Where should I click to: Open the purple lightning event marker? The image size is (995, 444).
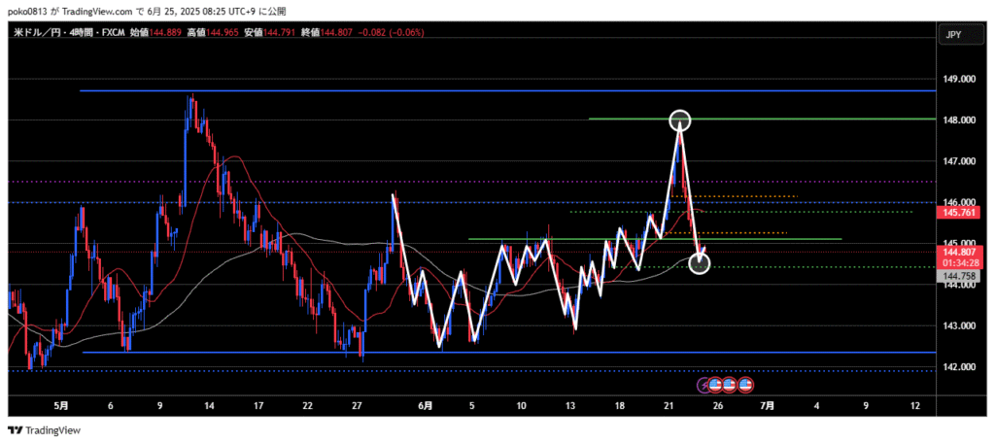point(704,385)
